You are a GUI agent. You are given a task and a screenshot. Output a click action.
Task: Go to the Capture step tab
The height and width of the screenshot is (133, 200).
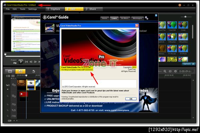coord(55,9)
